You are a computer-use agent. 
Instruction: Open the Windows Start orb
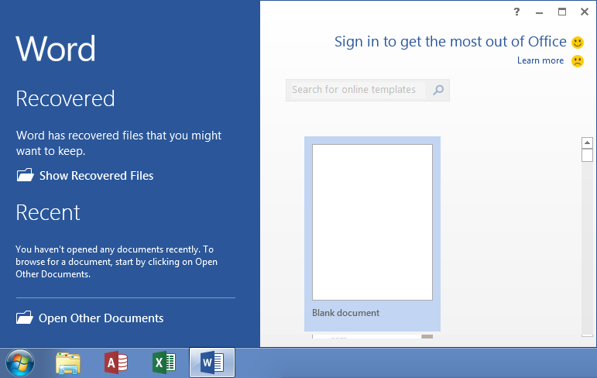click(20, 363)
